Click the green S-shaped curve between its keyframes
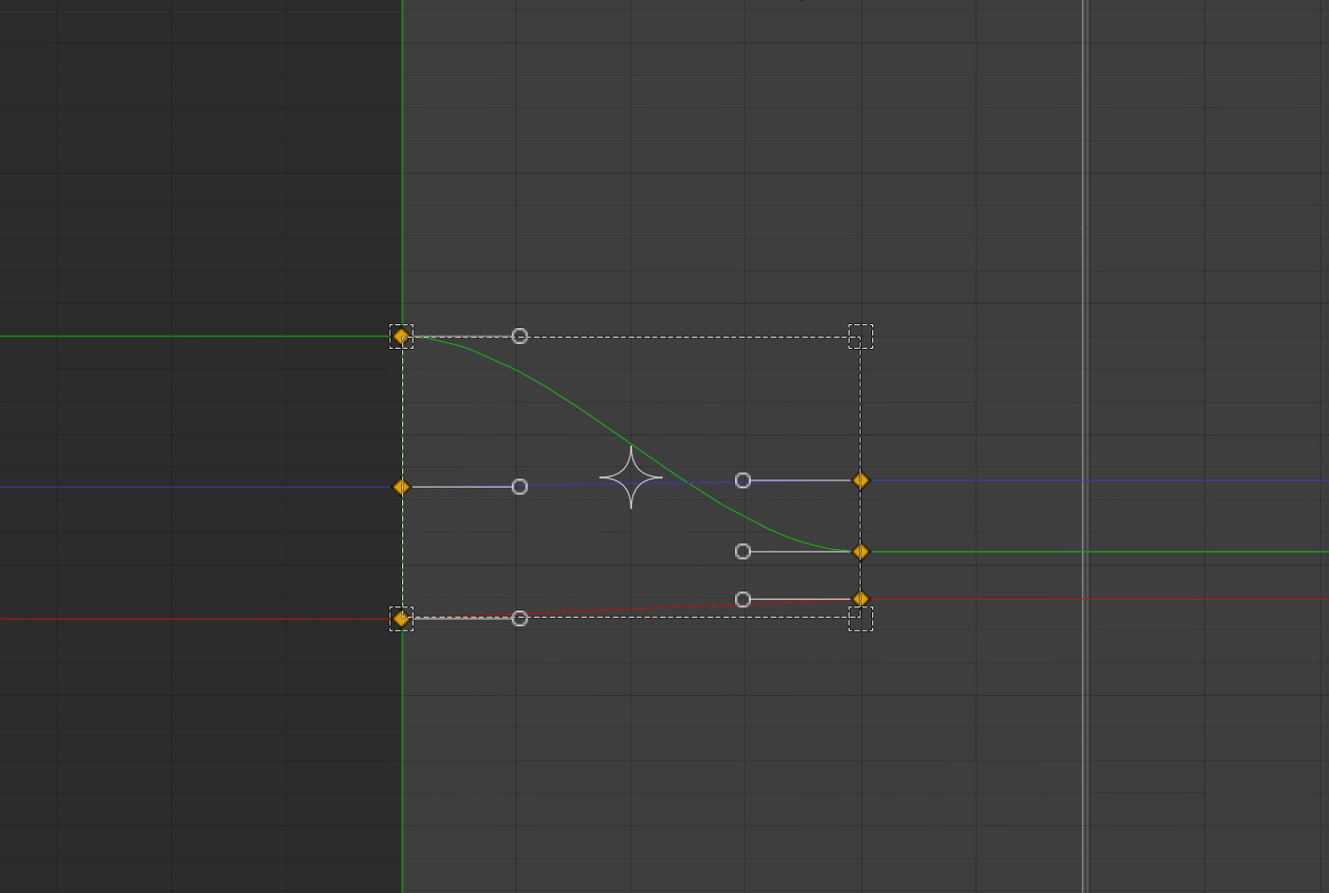 [631, 444]
